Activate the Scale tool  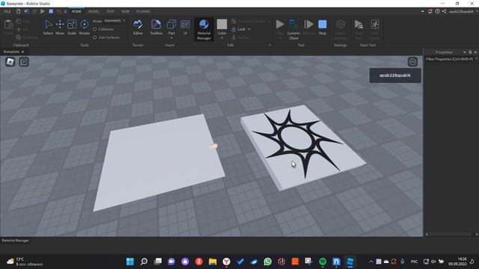72,27
